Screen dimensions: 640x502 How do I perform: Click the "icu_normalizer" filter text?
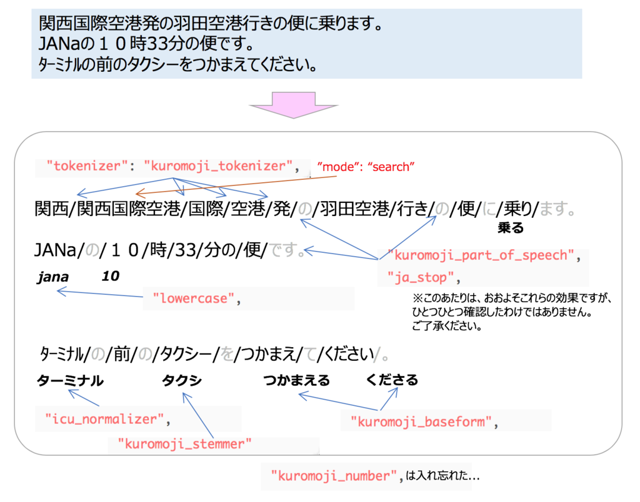tap(104, 419)
